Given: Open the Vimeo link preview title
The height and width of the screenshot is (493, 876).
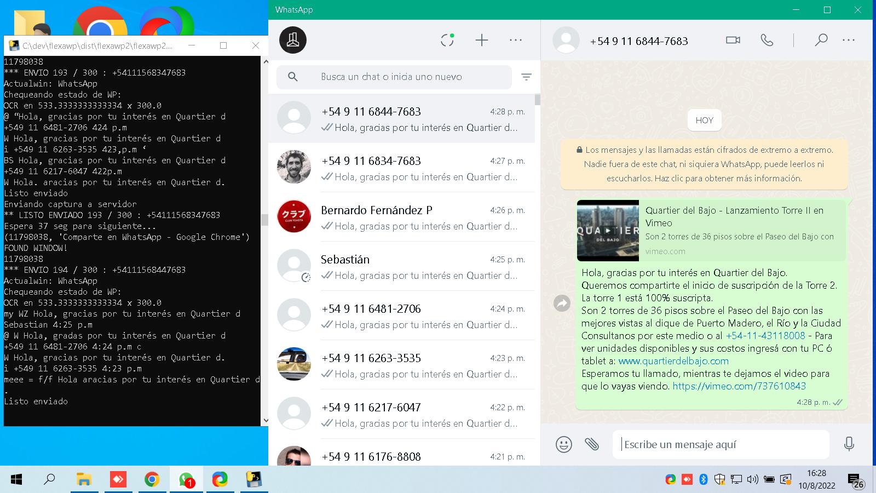Looking at the screenshot, I should [734, 216].
